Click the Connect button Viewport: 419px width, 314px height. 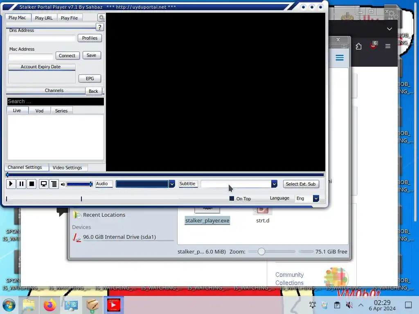pos(68,56)
